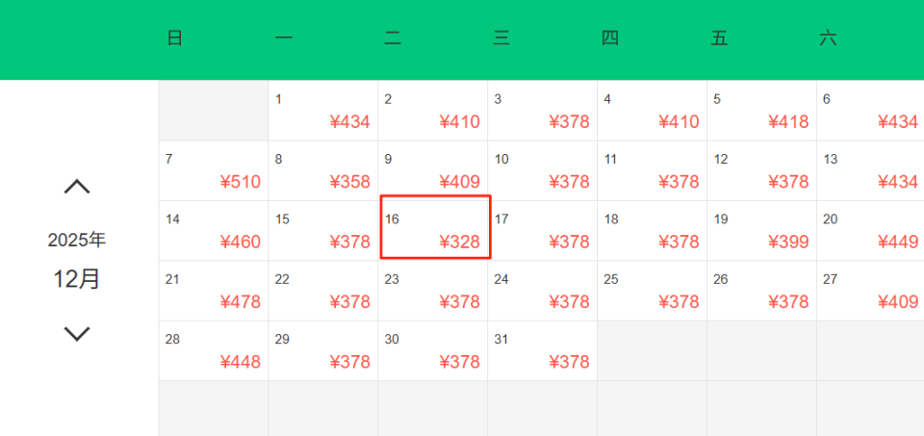This screenshot has height=436, width=924.
Task: Pick December 8 with ¥358 fare
Action: point(323,170)
